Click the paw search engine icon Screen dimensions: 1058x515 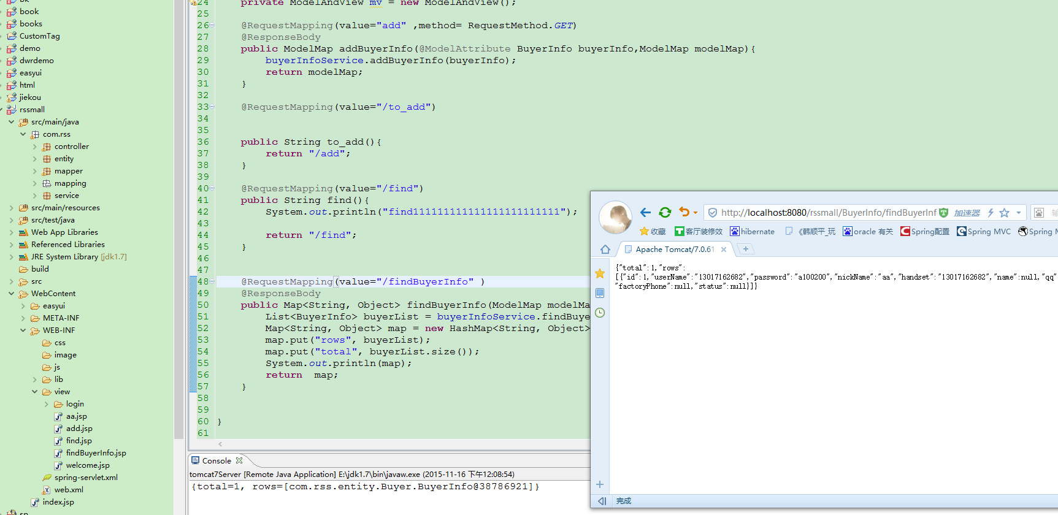click(1039, 213)
